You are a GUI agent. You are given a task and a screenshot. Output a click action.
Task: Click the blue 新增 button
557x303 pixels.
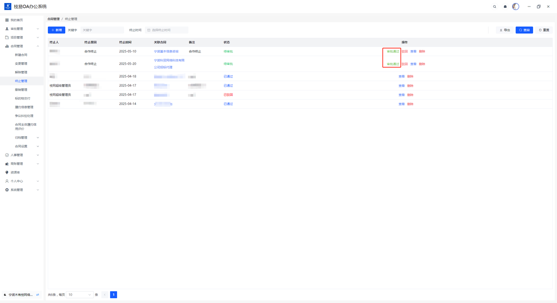57,30
